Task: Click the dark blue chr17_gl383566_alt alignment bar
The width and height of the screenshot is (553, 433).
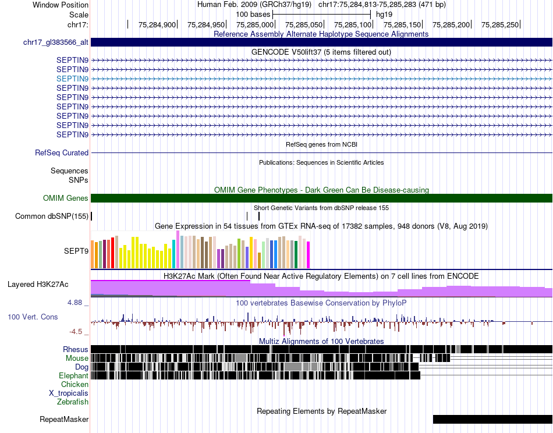Action: click(321, 42)
